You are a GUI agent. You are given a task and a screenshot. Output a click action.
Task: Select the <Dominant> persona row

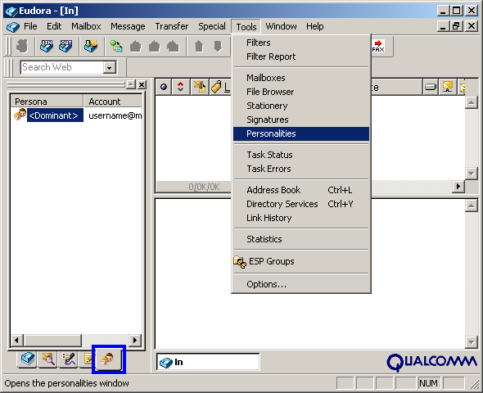point(55,115)
